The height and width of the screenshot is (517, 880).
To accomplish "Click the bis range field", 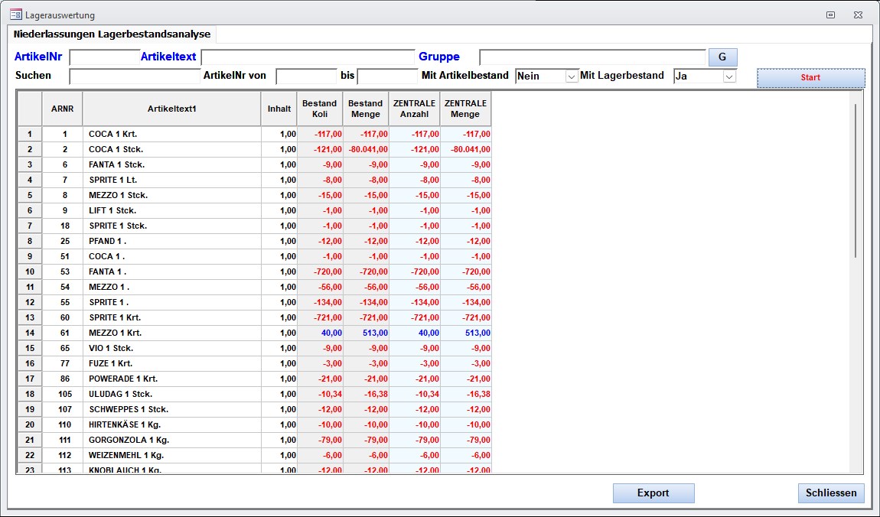I will pyautogui.click(x=387, y=76).
